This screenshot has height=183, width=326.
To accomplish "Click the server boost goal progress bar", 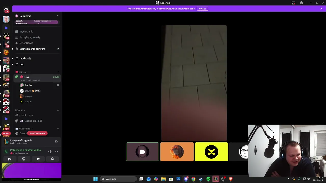I will (x=36, y=22).
